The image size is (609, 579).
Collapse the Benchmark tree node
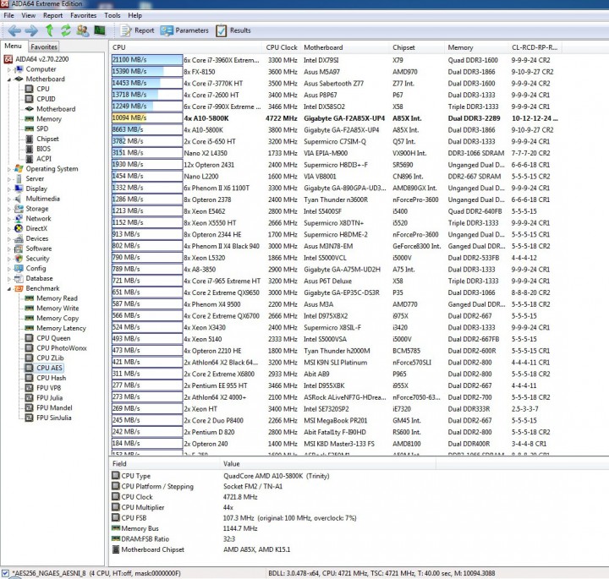point(9,289)
